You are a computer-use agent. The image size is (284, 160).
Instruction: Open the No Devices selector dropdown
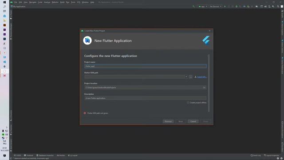click(215, 6)
